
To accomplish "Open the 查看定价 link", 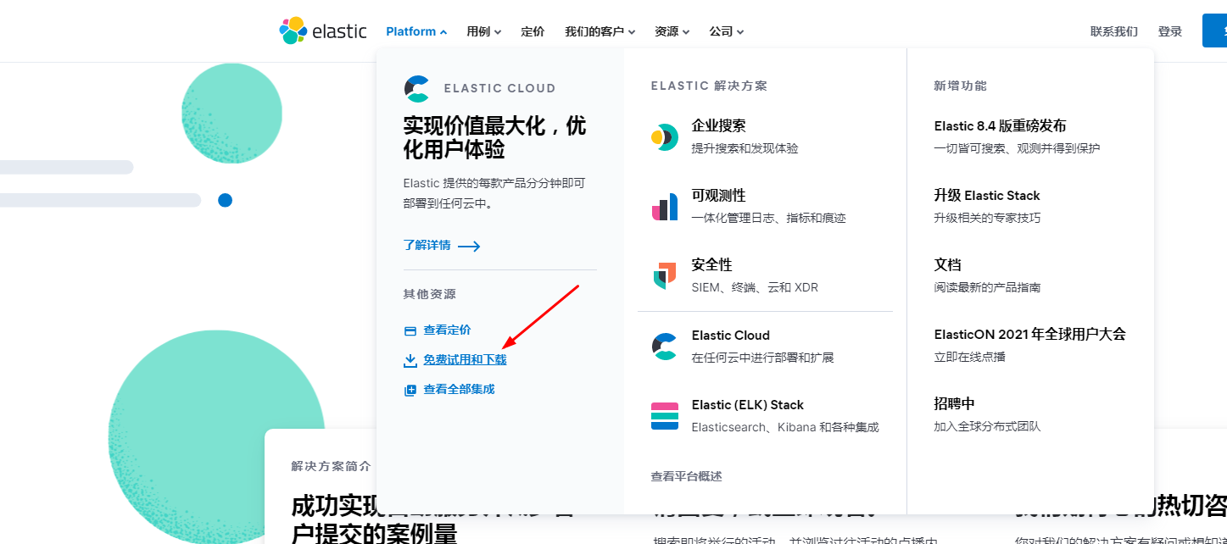I will coord(448,330).
